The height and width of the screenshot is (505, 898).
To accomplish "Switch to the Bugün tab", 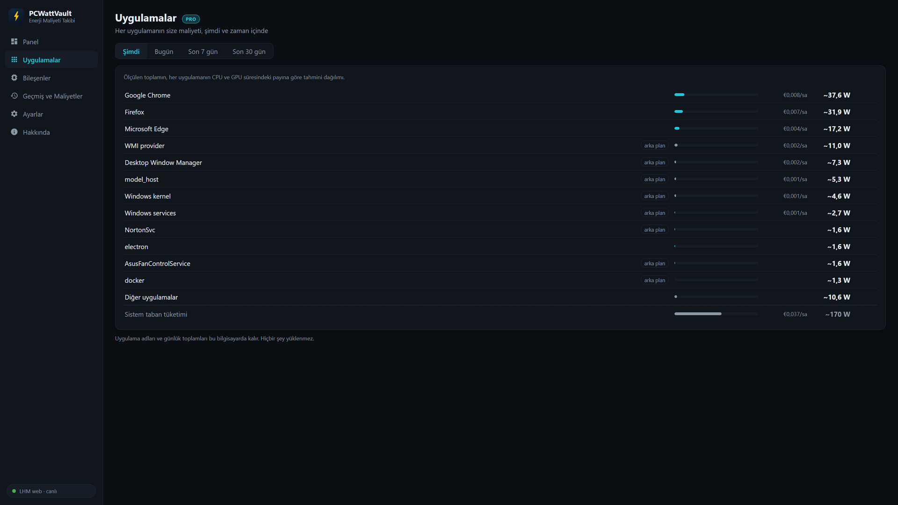I will click(164, 51).
